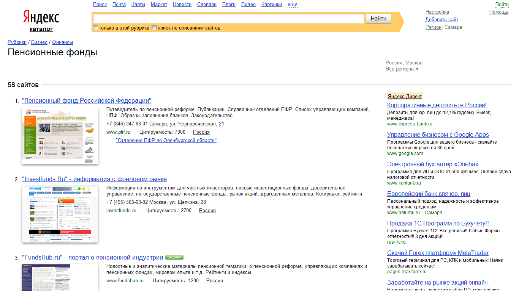Image resolution: width=519 pixels, height=291 pixels.
Task: Open the pfrf.ru site thumbnail
Action: [60, 136]
